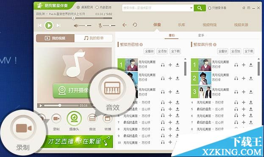
Task: Click the small 录制 camcorder icon
Action: (56, 118)
